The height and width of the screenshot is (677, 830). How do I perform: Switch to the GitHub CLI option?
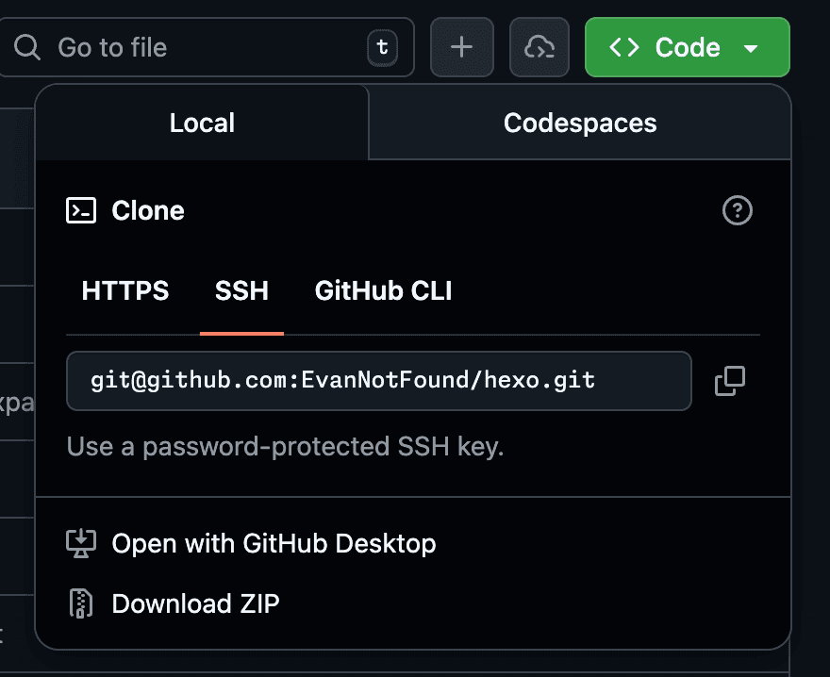coord(382,291)
